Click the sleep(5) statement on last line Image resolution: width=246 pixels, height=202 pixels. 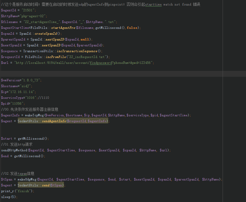click(9, 197)
